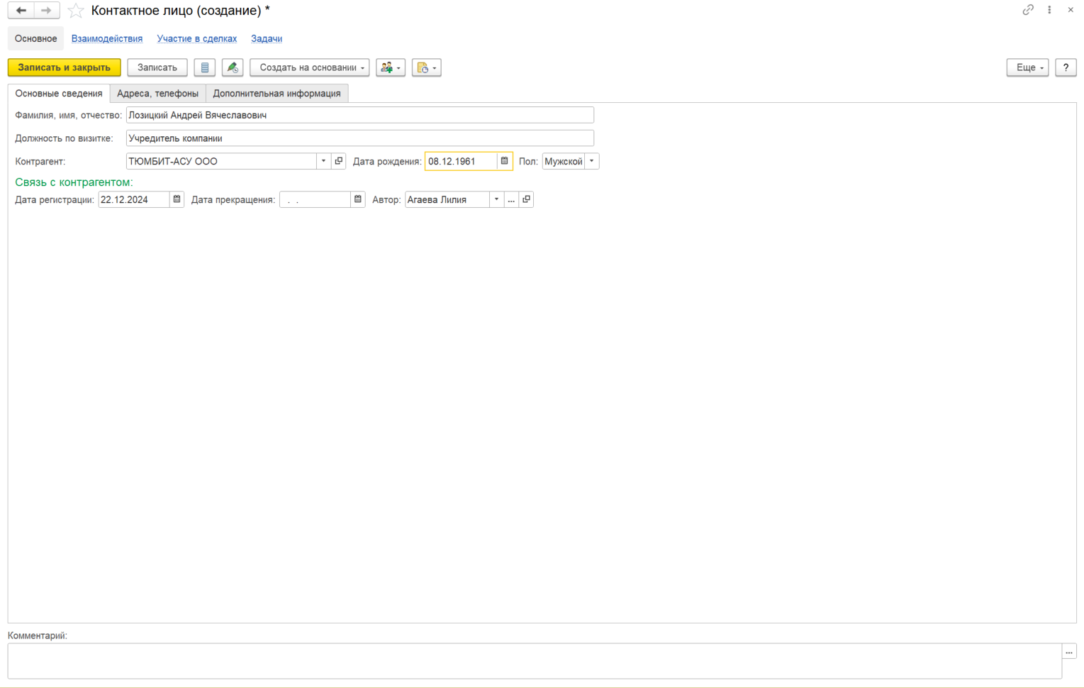Click the Записать и закрыть button
Image resolution: width=1084 pixels, height=688 pixels.
point(65,67)
